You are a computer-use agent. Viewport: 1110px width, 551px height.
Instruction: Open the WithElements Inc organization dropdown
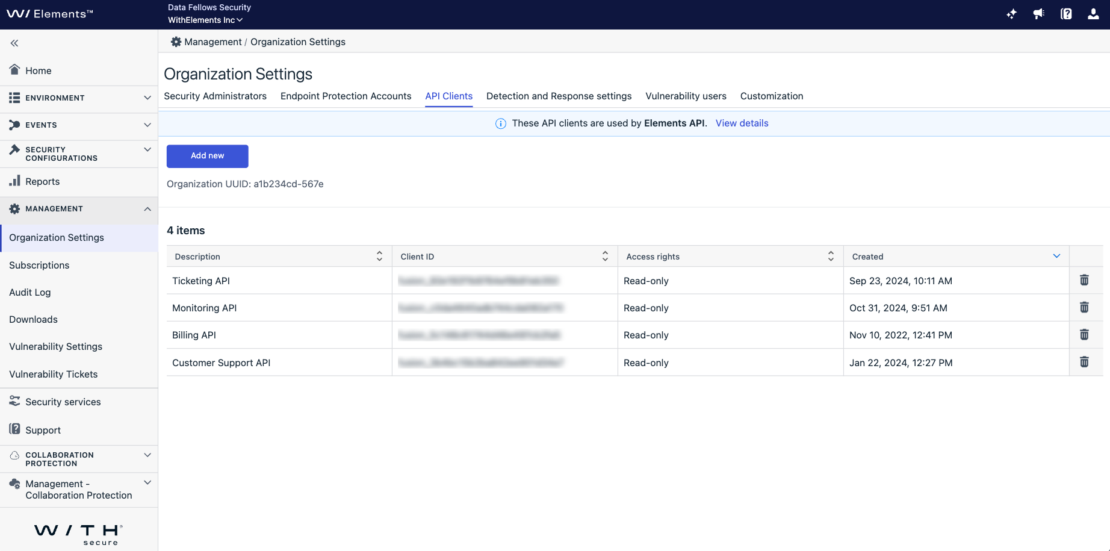[205, 20]
